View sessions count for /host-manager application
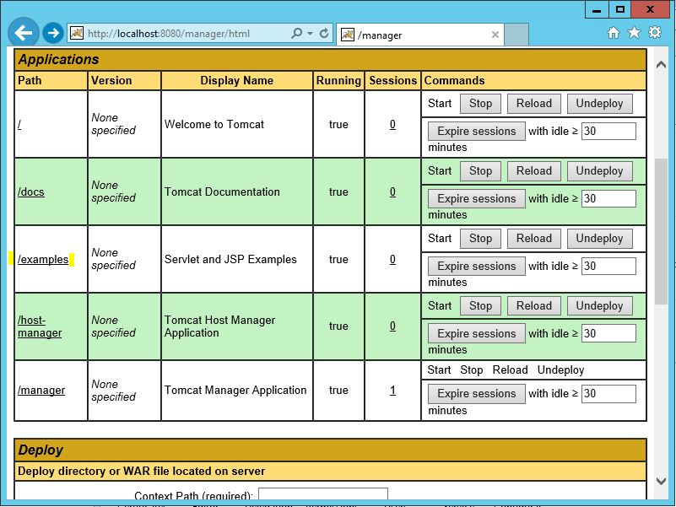The height and width of the screenshot is (507, 676). pyautogui.click(x=392, y=326)
